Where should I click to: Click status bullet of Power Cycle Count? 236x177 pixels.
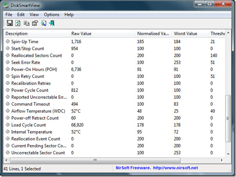pyautogui.click(x=8, y=90)
